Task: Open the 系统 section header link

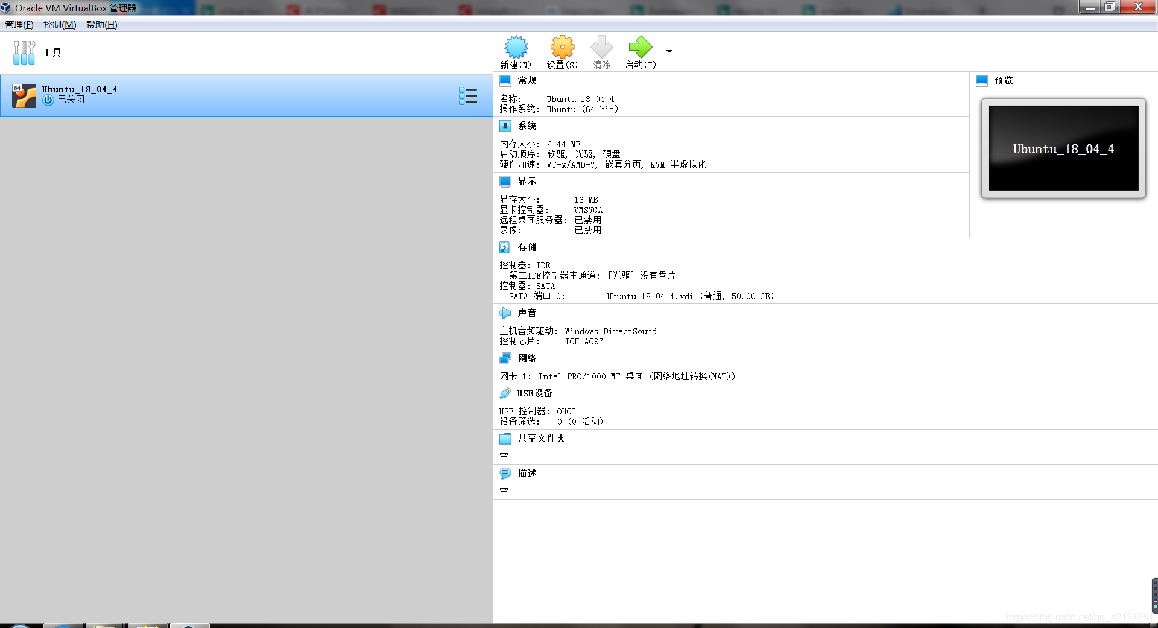Action: click(x=527, y=125)
